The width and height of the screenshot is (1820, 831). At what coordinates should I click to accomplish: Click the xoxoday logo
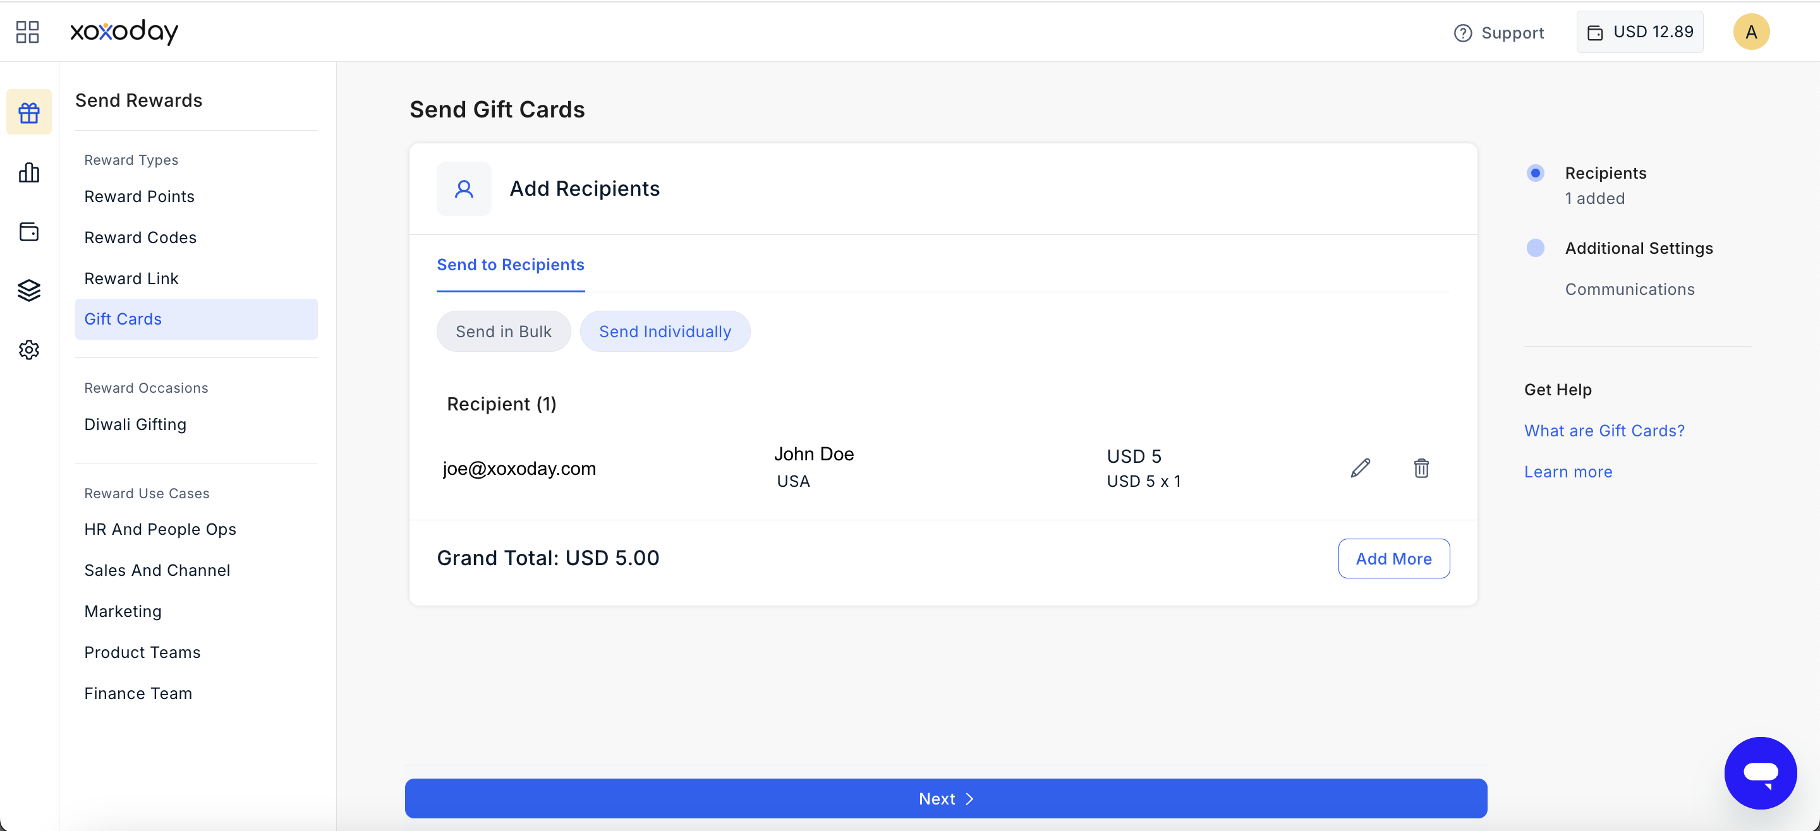124,32
